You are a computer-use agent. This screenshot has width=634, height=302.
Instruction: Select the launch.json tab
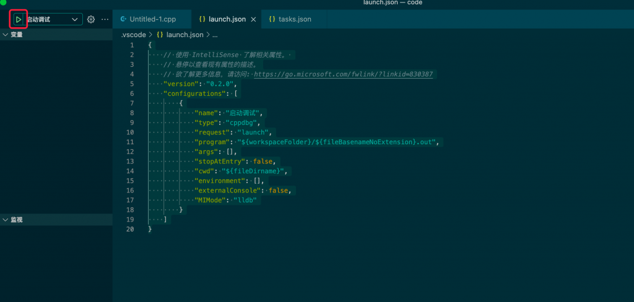[227, 19]
